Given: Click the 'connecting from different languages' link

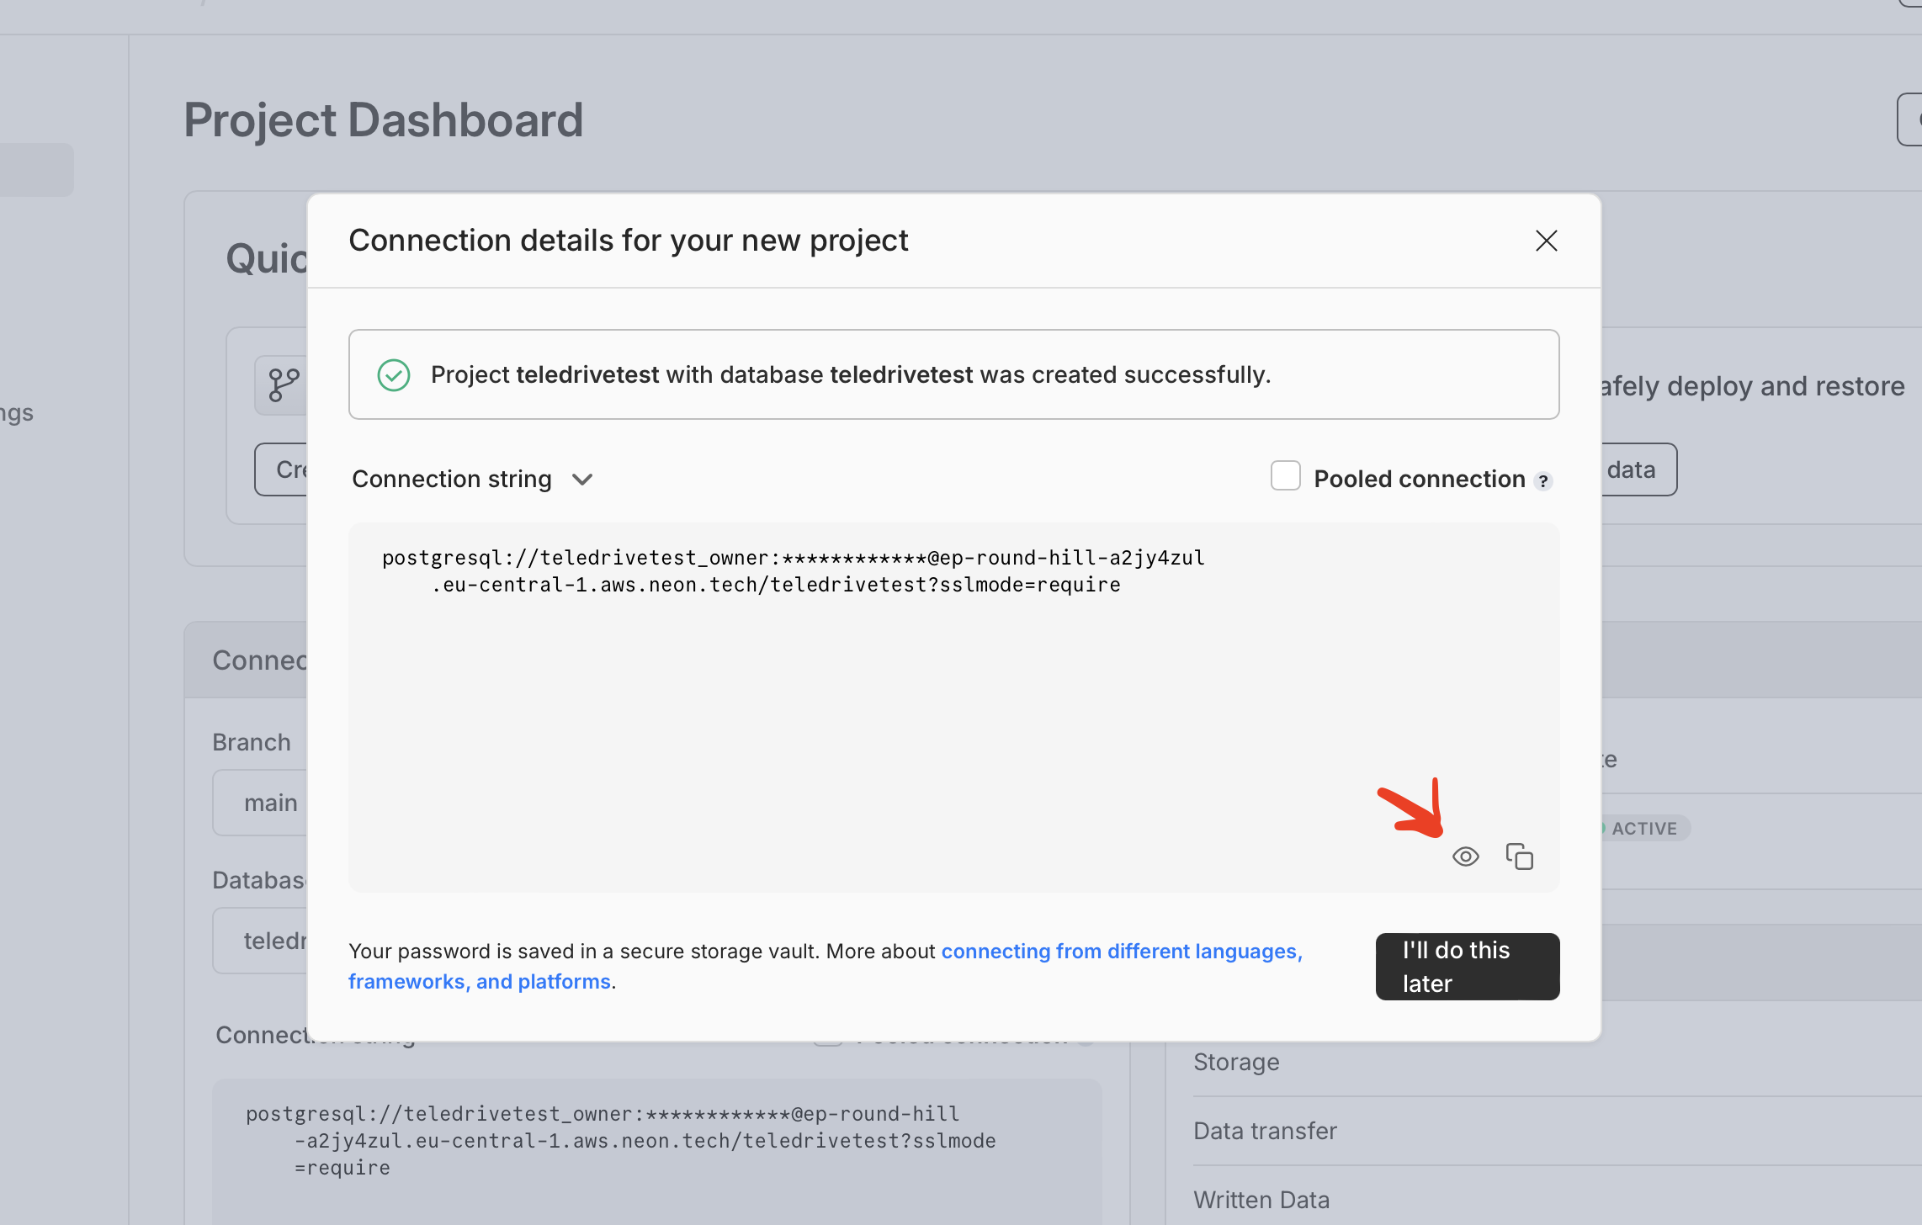Looking at the screenshot, I should tap(1121, 951).
